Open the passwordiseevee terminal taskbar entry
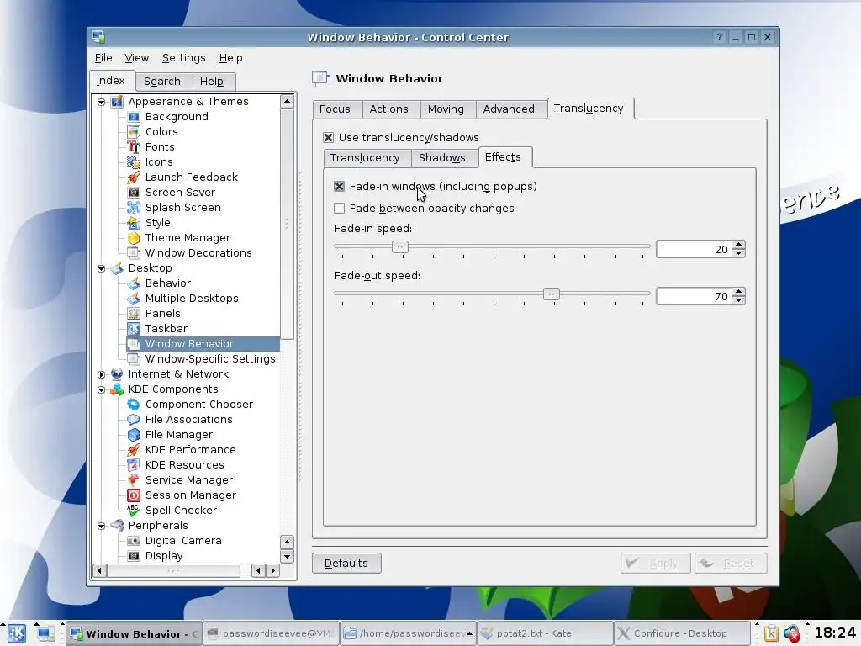Image resolution: width=861 pixels, height=646 pixels. 272,633
